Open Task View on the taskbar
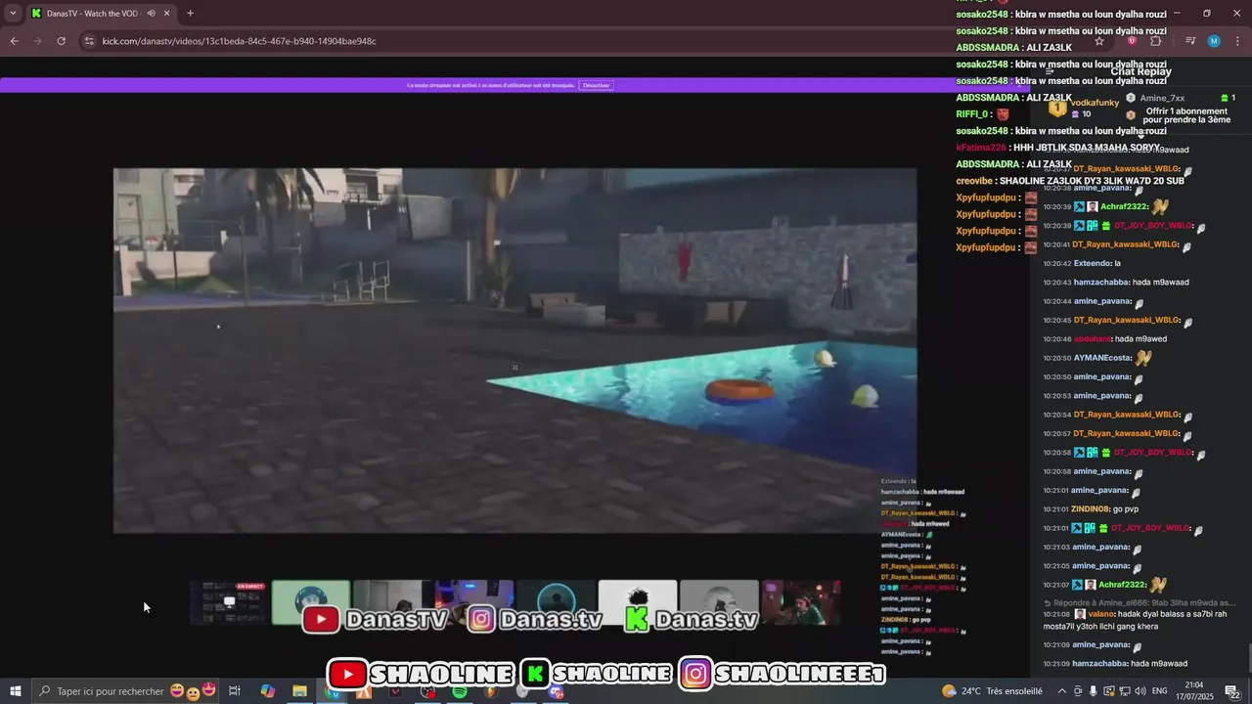The image size is (1252, 704). coord(235,691)
